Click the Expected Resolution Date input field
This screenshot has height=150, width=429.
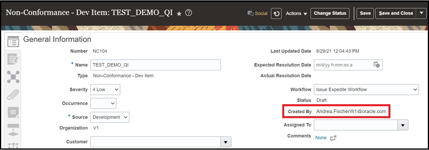[x=348, y=65]
